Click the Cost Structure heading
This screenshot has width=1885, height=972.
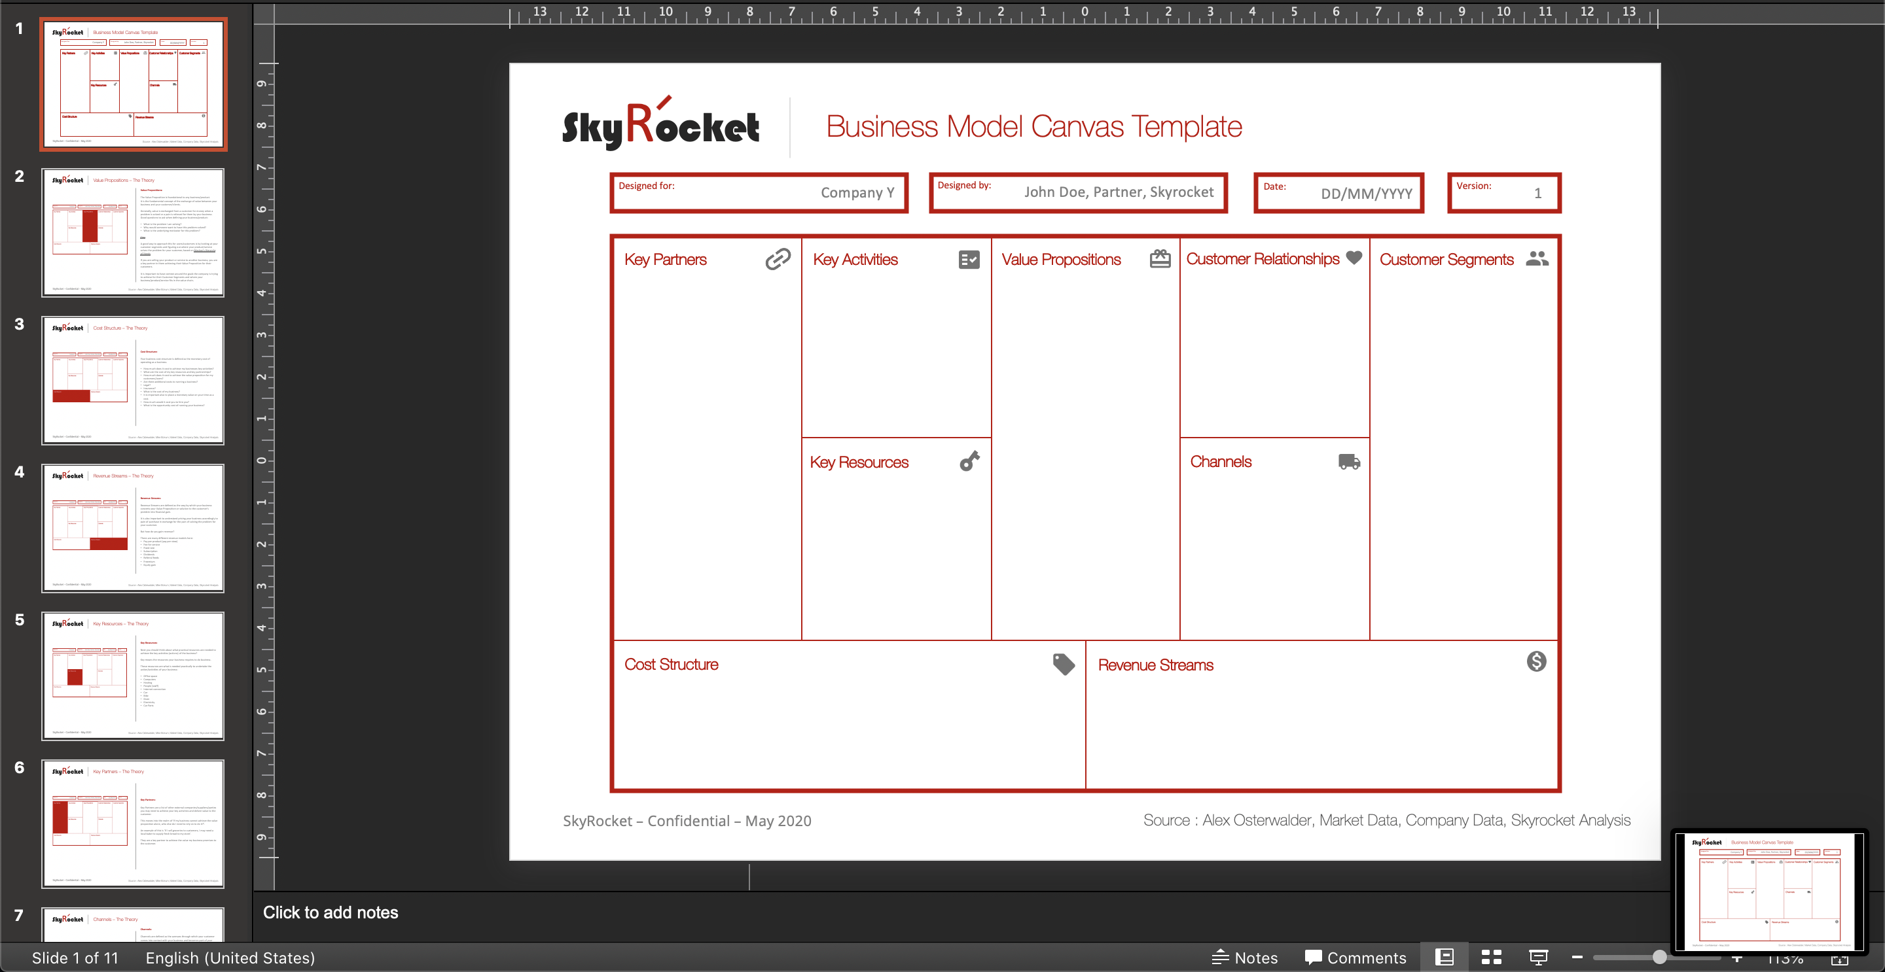(671, 664)
